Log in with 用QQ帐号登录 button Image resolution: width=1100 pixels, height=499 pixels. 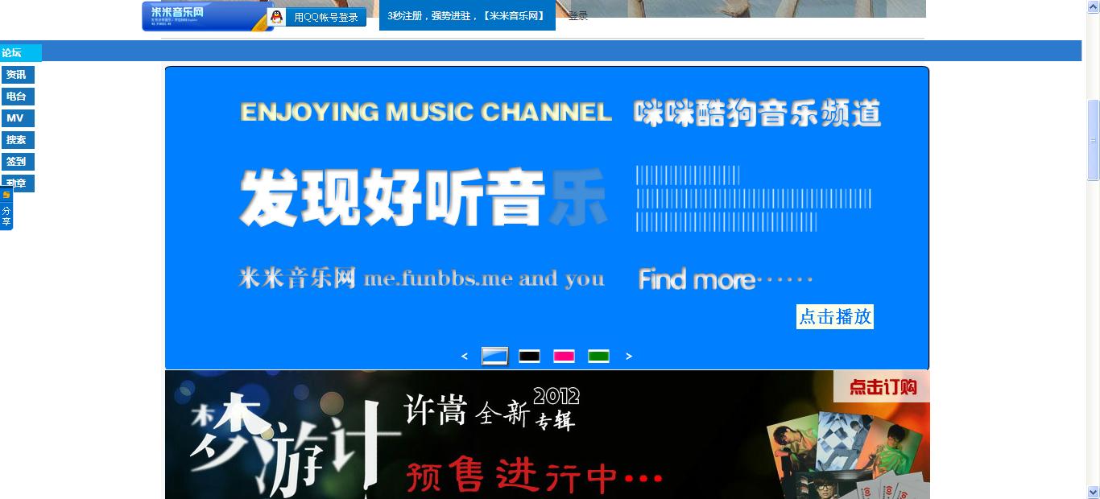pos(316,17)
